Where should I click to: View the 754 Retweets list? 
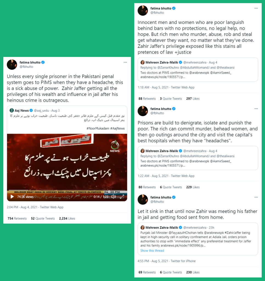coord(17,218)
